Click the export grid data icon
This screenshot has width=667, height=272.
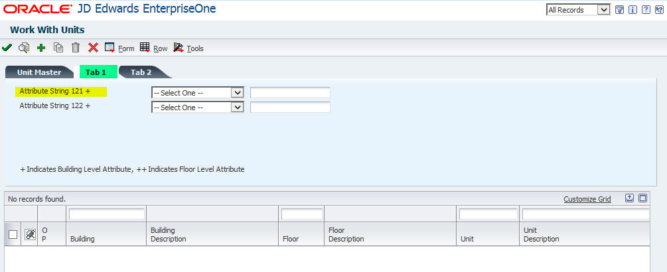[630, 198]
